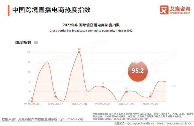This screenshot has height=126, width=194.
Task: Click the chart title 2022年中国跨境直播电商热度指数
Action: click(91, 25)
